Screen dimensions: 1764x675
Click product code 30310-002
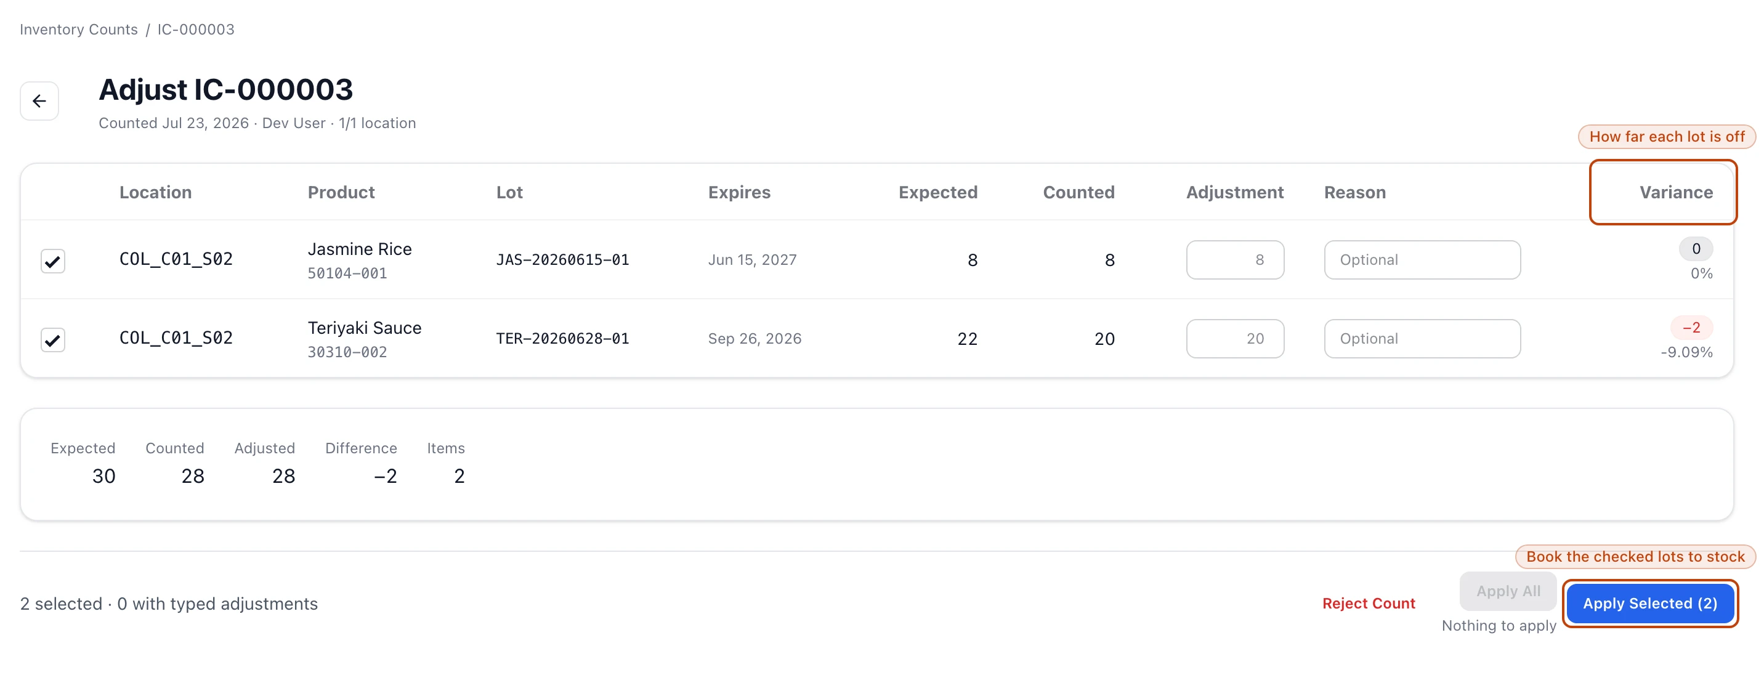click(x=347, y=352)
